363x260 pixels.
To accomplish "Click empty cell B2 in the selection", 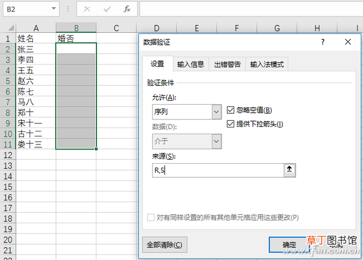I will pyautogui.click(x=76, y=49).
